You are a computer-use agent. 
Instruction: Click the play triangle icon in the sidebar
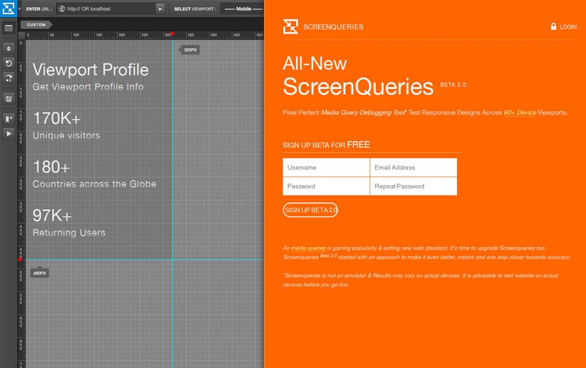[x=9, y=134]
